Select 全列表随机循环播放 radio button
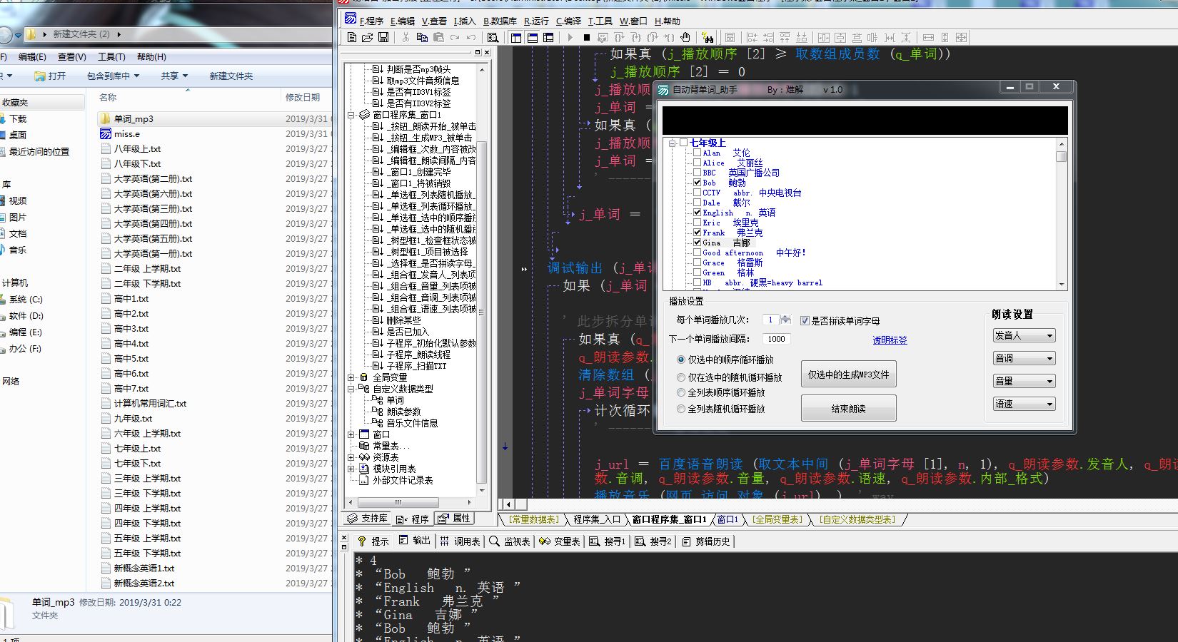The height and width of the screenshot is (642, 1178). [681, 409]
